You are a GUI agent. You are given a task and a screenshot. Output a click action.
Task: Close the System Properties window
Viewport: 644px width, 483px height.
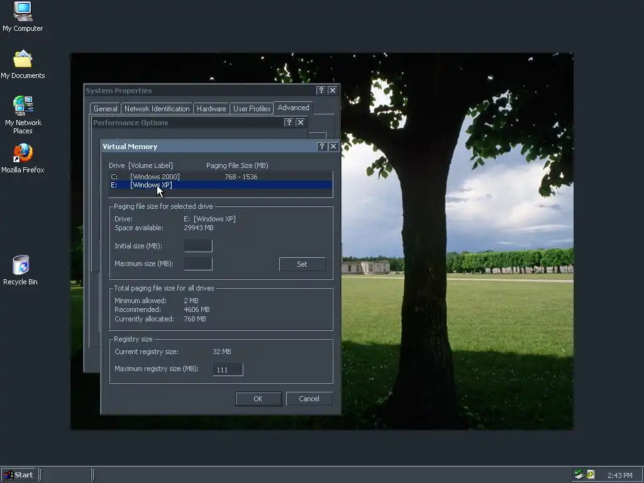[333, 91]
